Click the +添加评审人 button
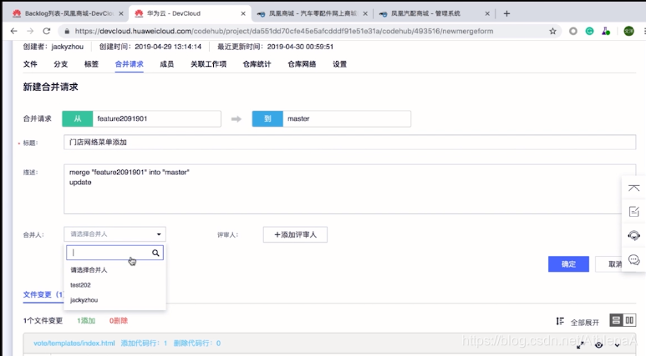The height and width of the screenshot is (356, 646). (295, 235)
